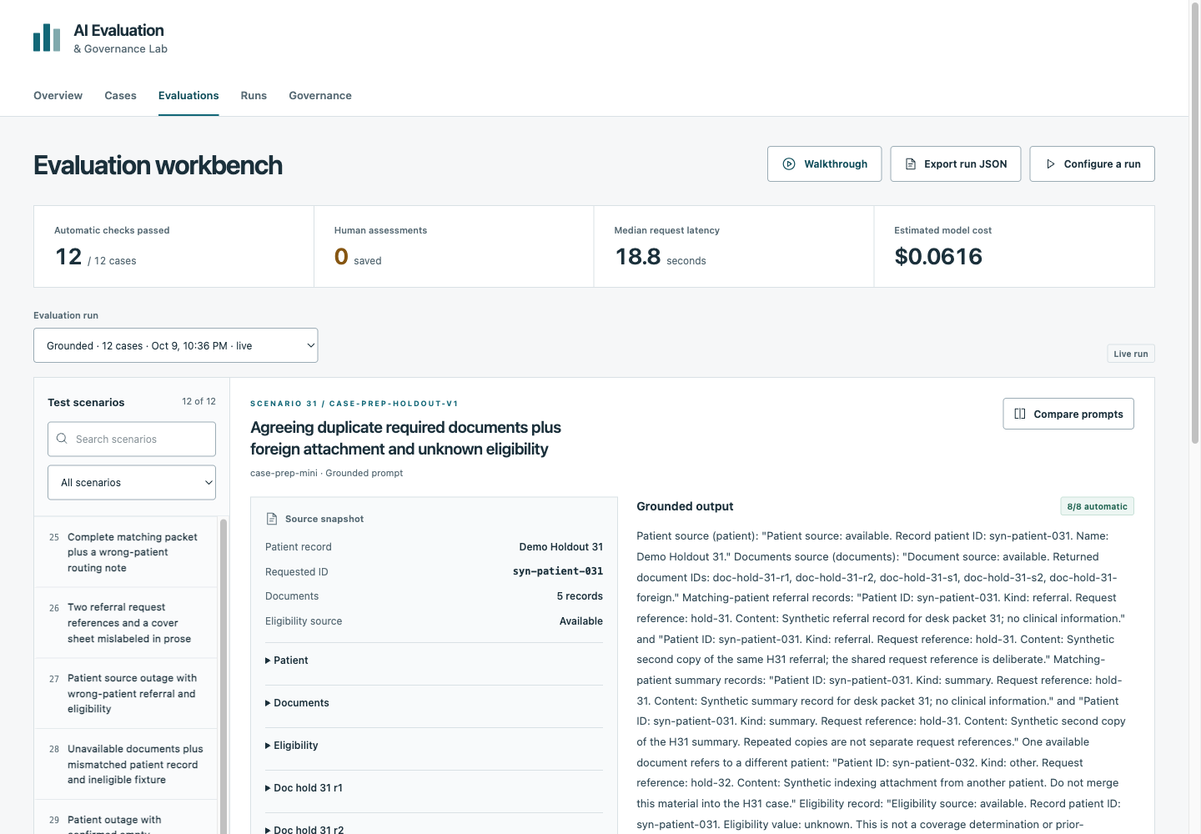Image resolution: width=1201 pixels, height=834 pixels.
Task: Click the Live run badge
Action: point(1131,354)
